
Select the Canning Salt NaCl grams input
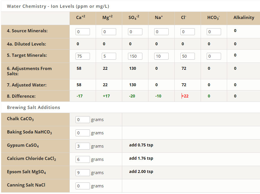83,186
